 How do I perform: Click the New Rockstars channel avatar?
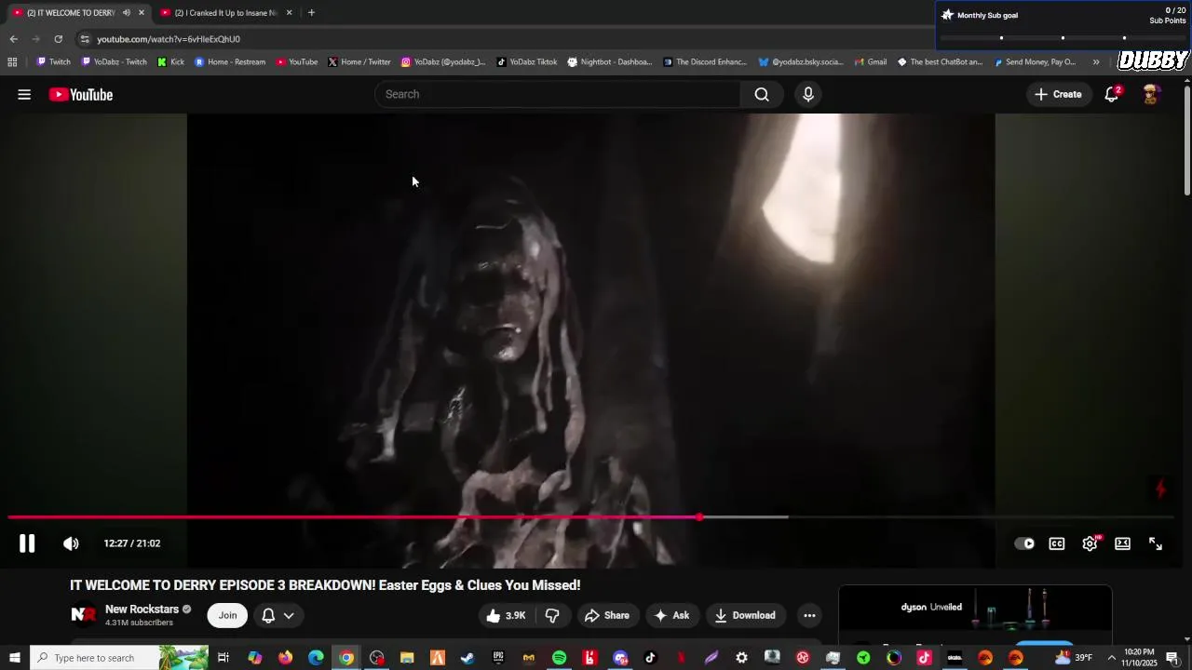coord(84,615)
